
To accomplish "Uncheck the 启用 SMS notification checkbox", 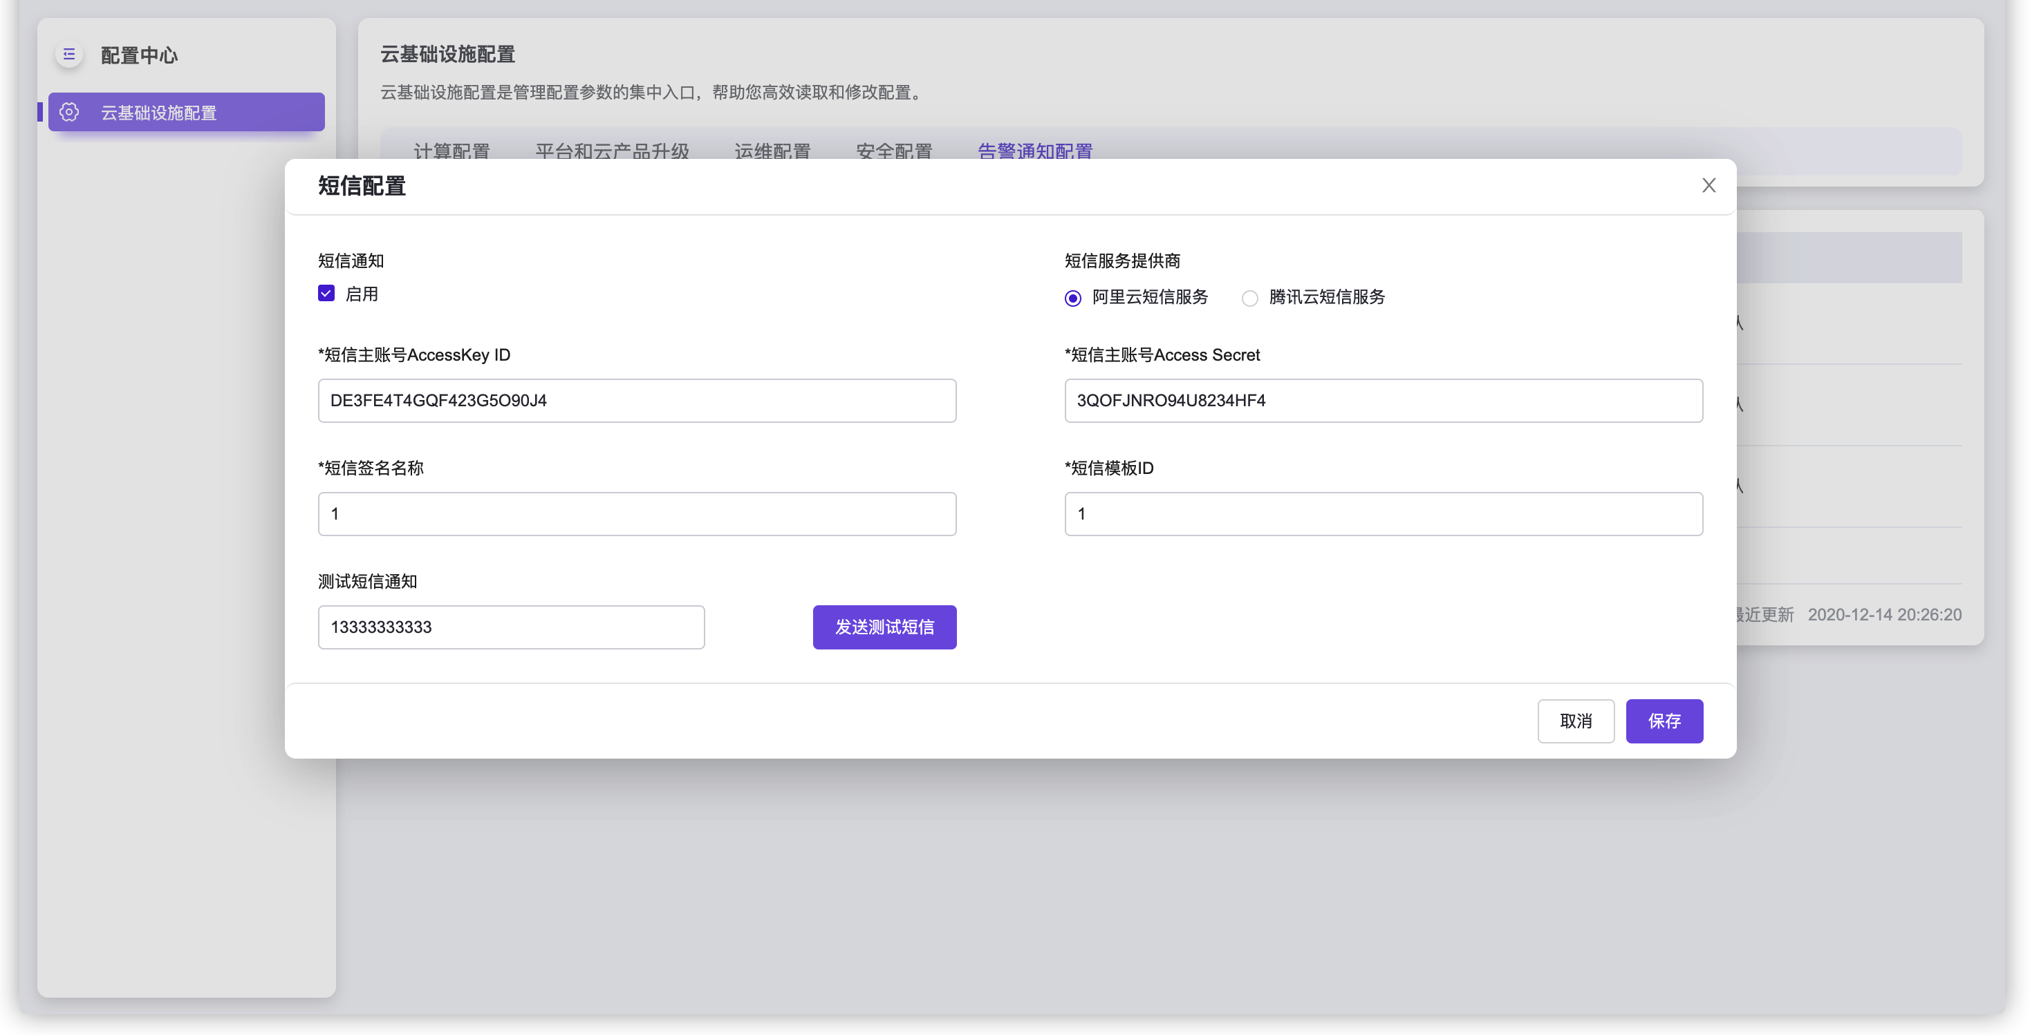I will pos(326,293).
